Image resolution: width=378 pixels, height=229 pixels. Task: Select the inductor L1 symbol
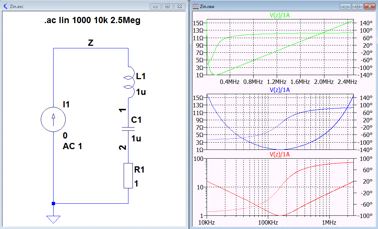(129, 82)
